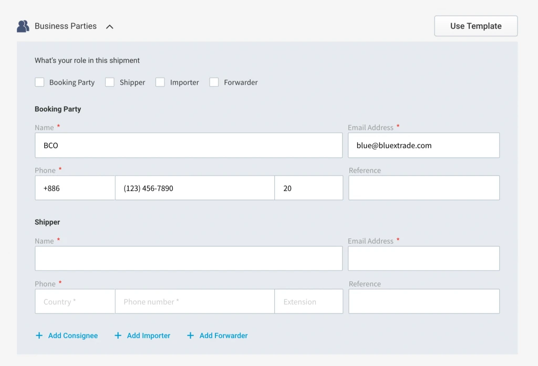Open the Shipper Country field
The image size is (538, 366).
coord(75,301)
